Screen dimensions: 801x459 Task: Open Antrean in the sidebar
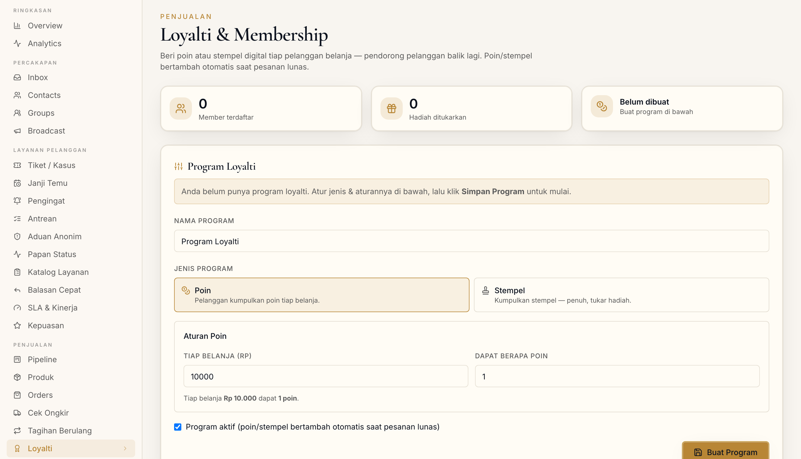(71, 219)
